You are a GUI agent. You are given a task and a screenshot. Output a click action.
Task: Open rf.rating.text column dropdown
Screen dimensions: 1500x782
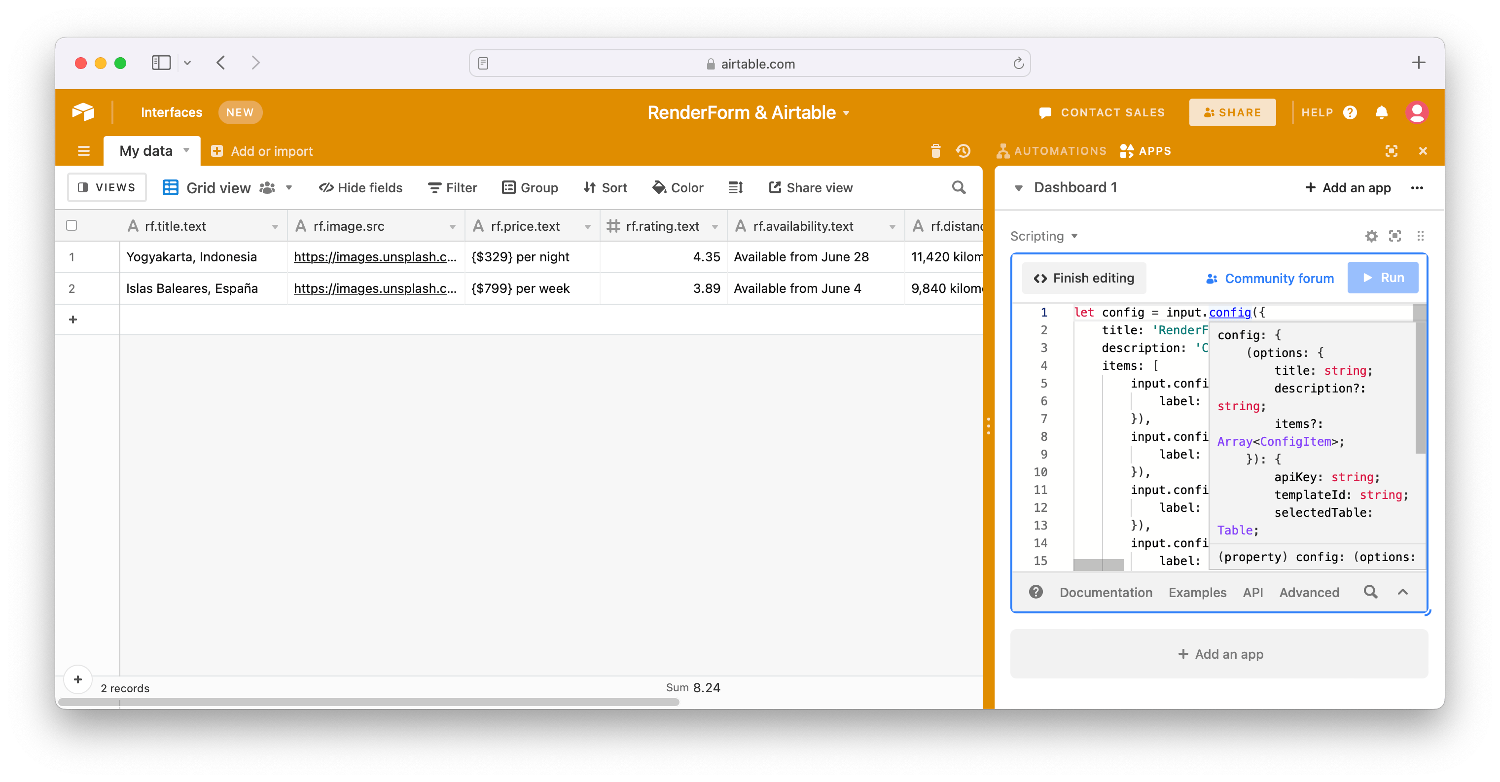point(715,226)
